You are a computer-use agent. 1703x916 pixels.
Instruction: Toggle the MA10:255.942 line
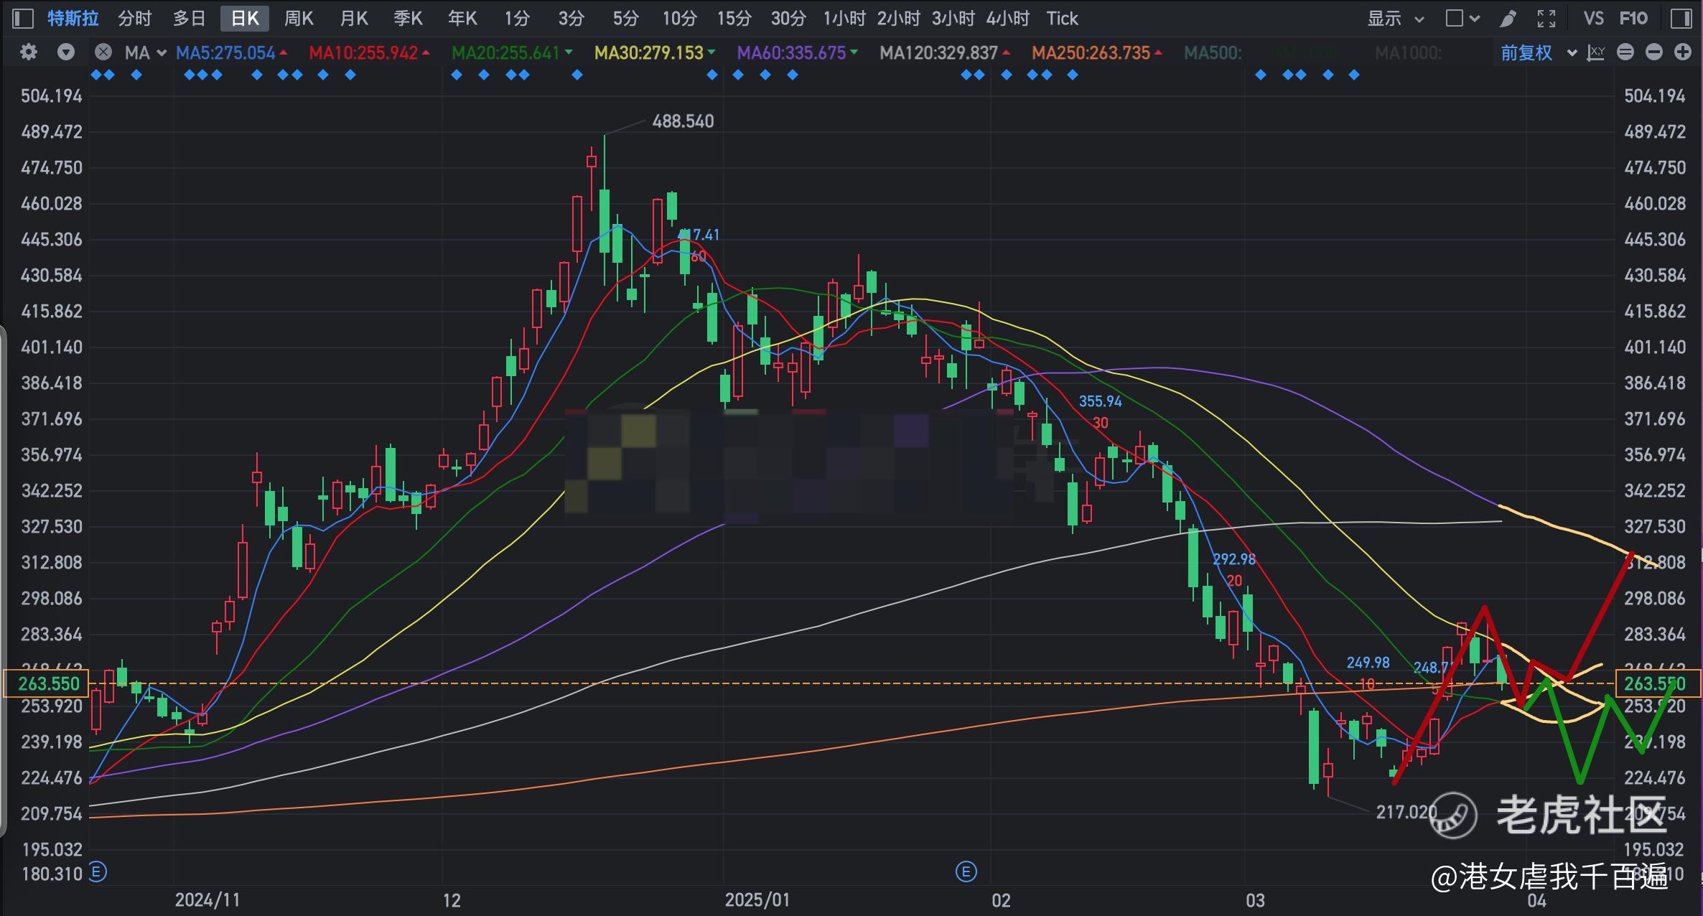tap(370, 52)
